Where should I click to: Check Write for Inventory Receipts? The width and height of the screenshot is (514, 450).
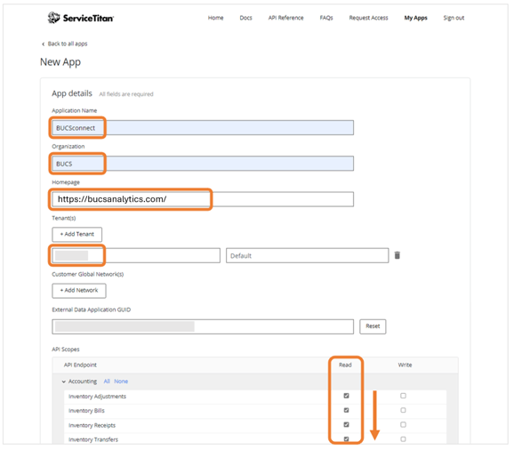(x=403, y=424)
